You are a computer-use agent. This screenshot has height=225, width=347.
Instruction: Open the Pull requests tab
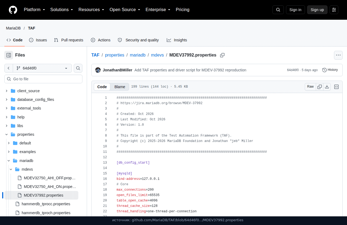click(x=69, y=40)
